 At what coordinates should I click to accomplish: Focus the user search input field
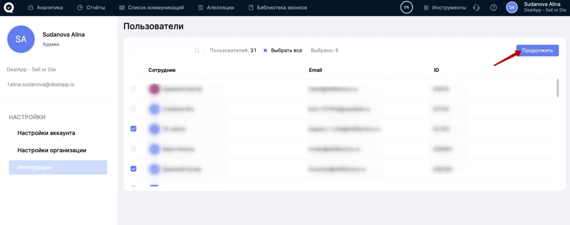(162, 51)
